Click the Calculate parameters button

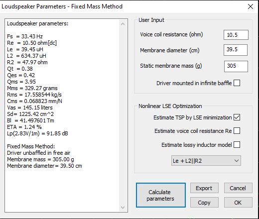click(161, 195)
